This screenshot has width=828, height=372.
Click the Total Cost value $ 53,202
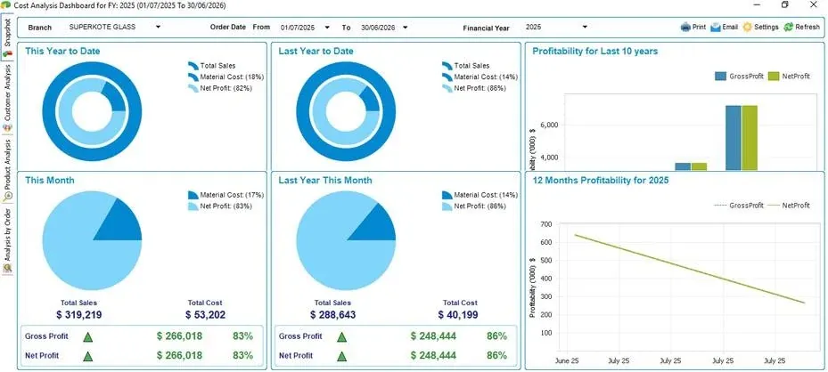205,315
